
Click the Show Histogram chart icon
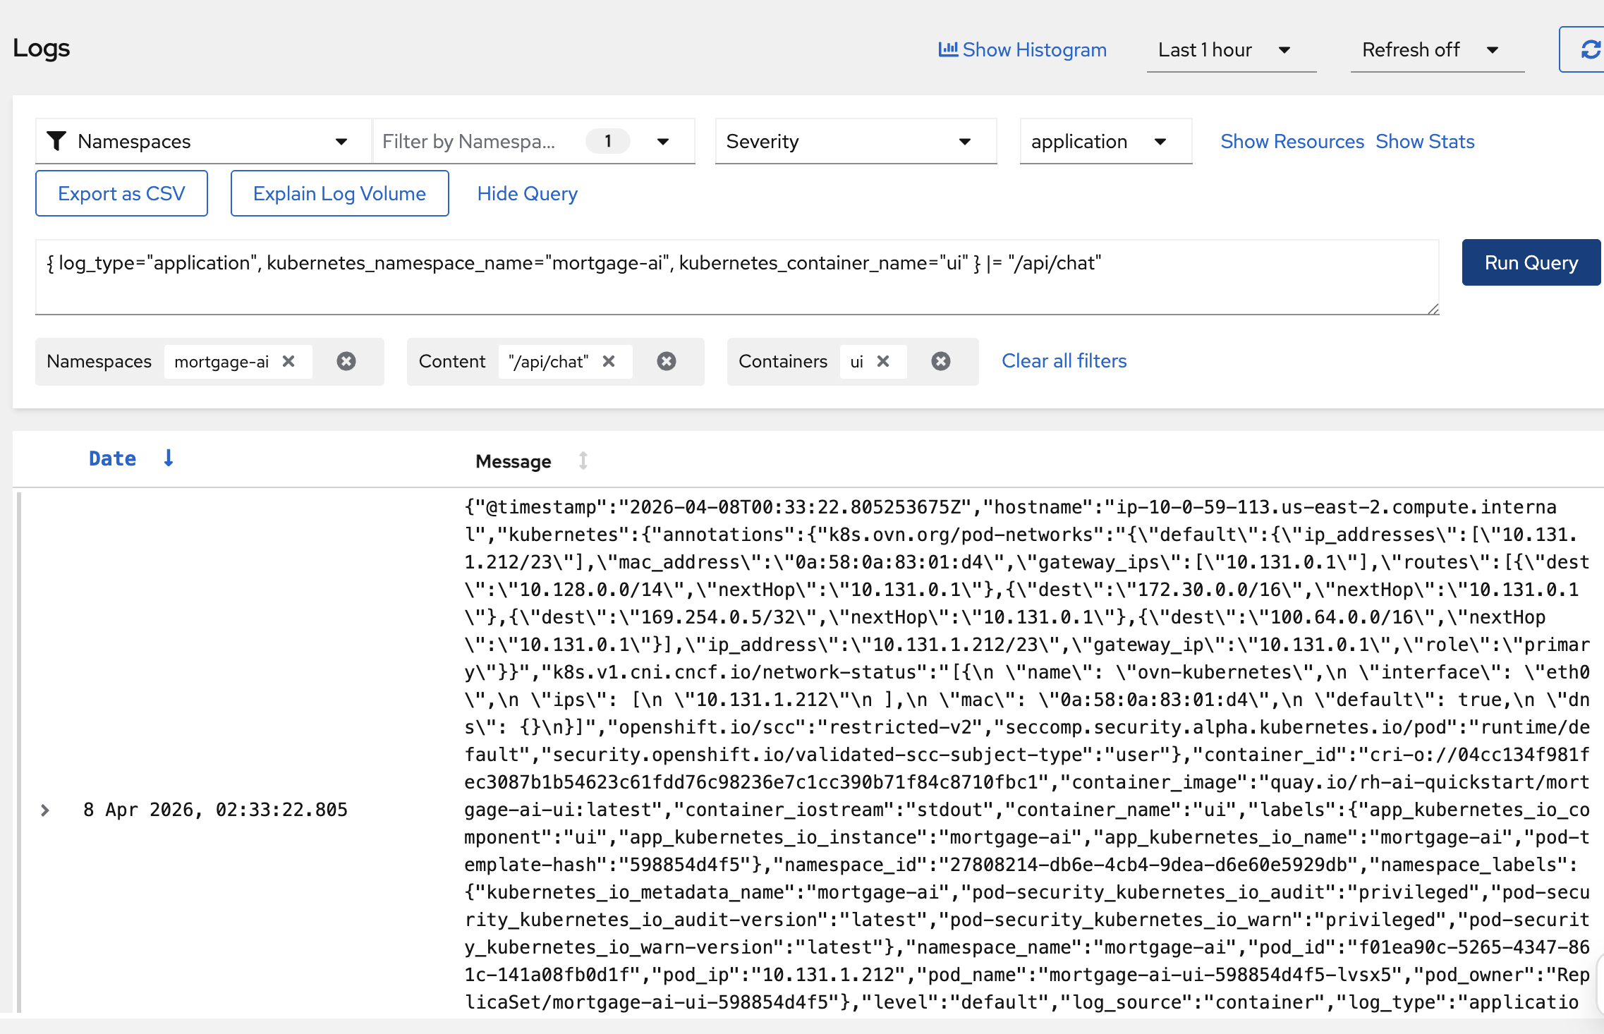pos(947,49)
